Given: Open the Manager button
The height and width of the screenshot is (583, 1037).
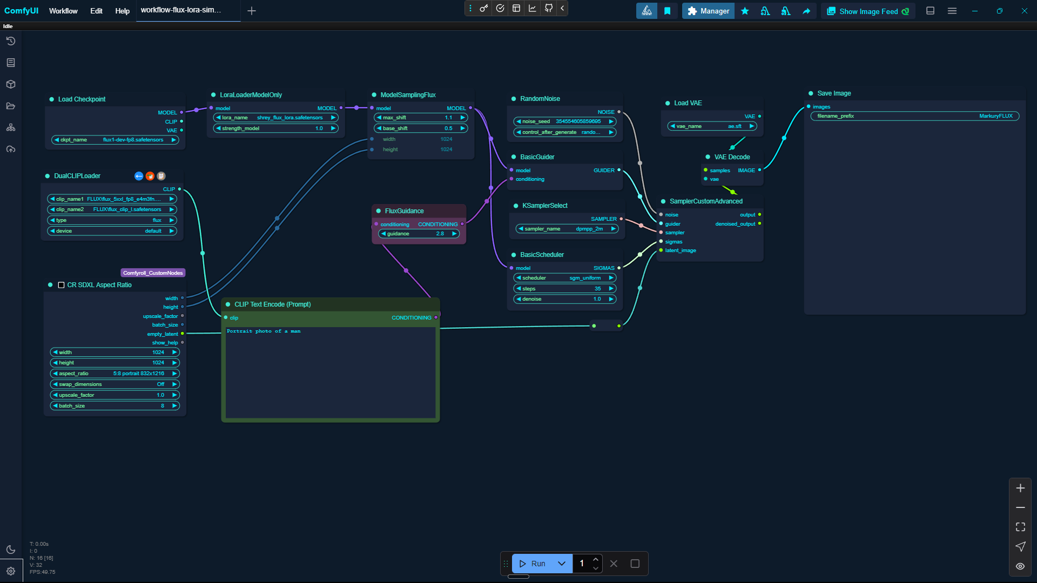Looking at the screenshot, I should [x=708, y=11].
